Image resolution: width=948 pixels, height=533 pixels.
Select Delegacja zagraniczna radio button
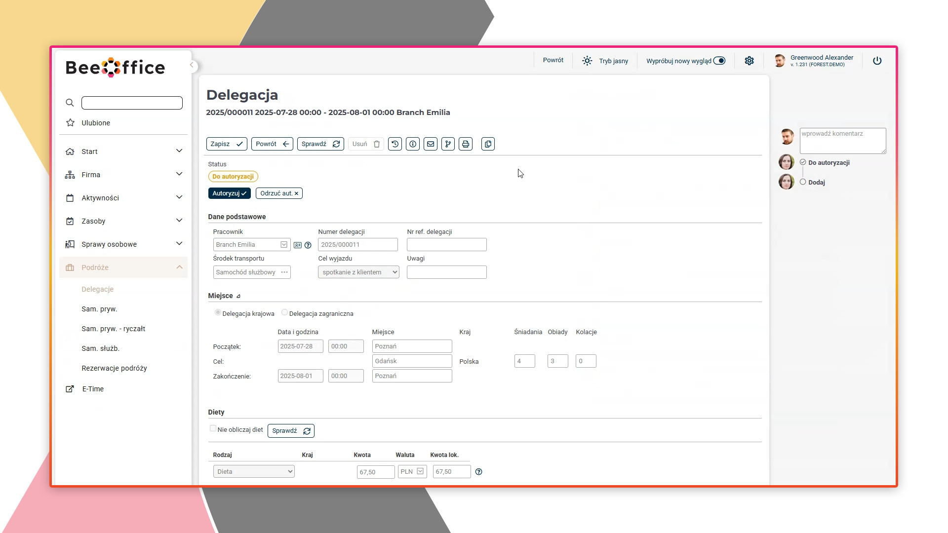point(284,312)
